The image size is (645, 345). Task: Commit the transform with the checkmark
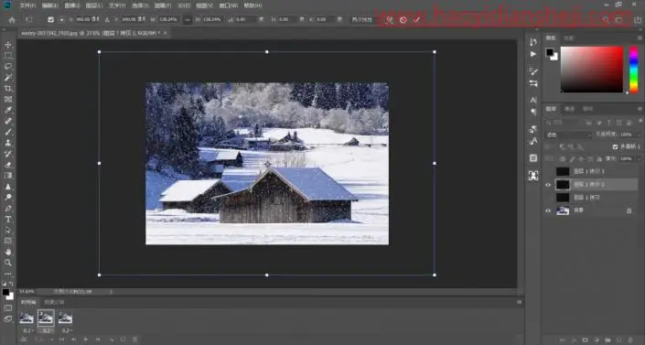[x=416, y=19]
